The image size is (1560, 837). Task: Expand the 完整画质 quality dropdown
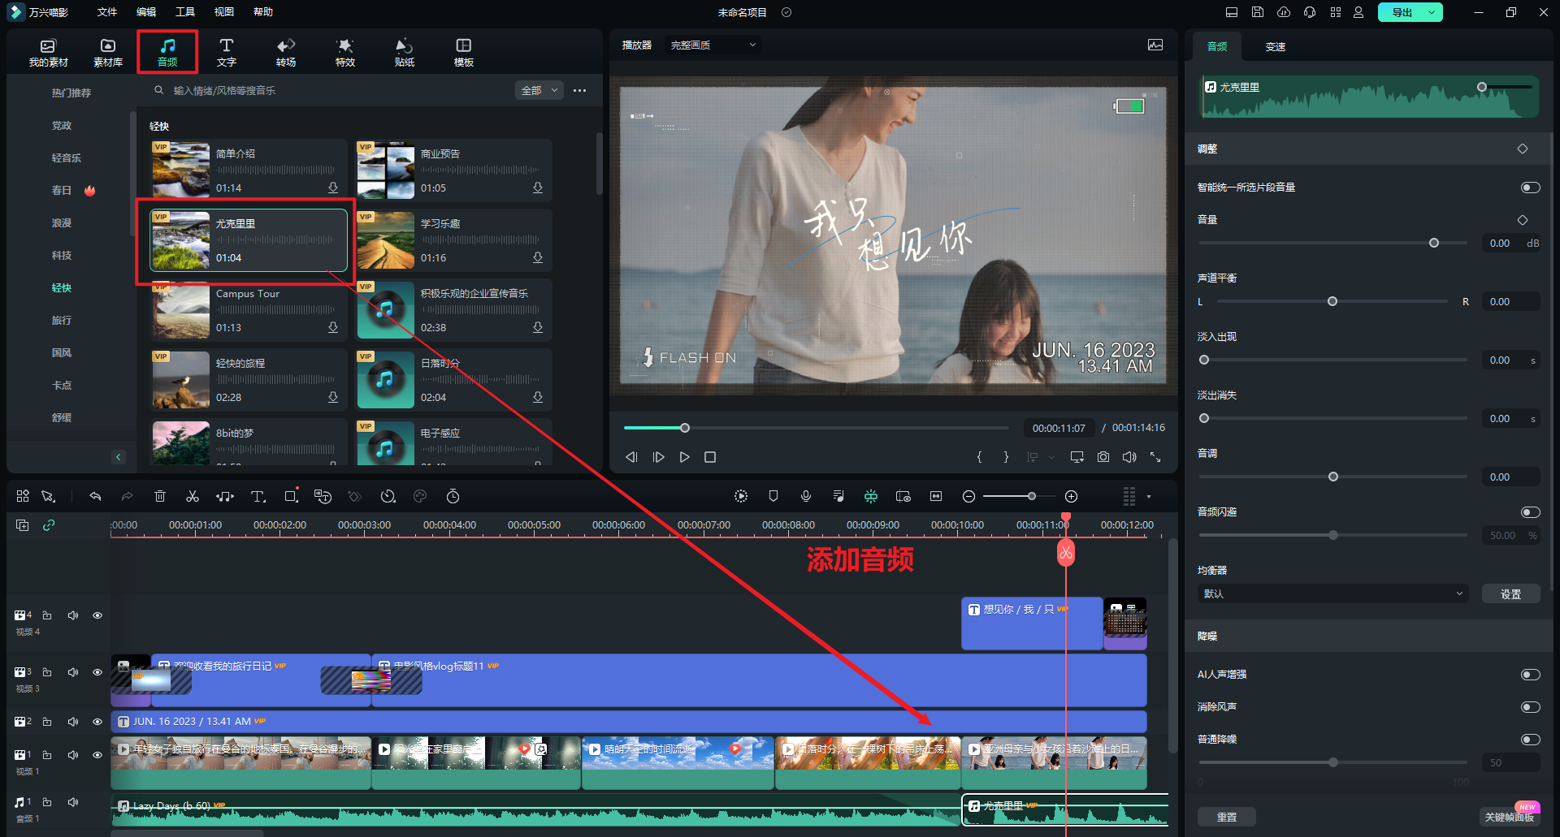click(x=713, y=45)
